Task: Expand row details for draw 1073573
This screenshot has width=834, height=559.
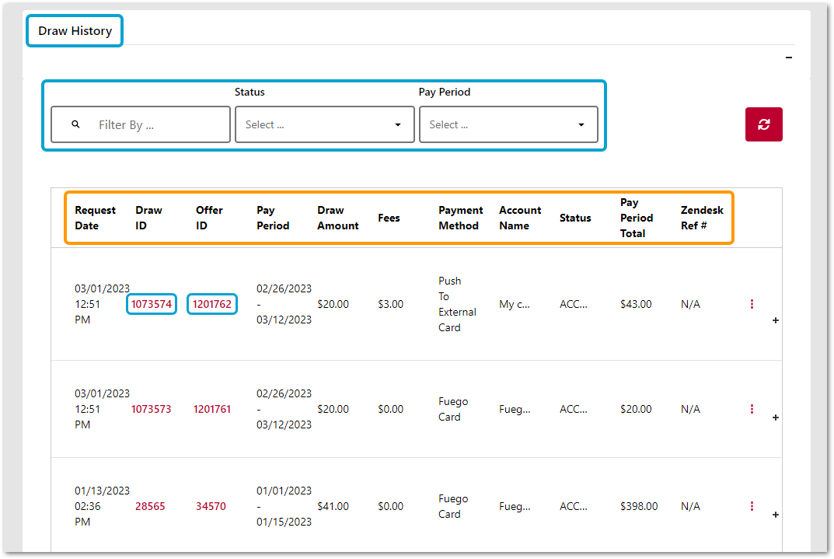Action: click(775, 418)
